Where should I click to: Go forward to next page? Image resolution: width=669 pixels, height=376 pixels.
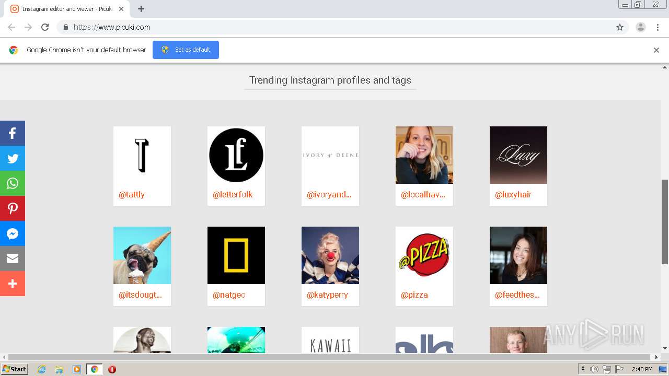pos(28,27)
